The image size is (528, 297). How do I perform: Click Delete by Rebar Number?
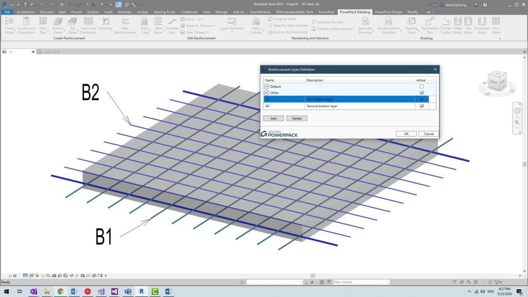[332, 29]
